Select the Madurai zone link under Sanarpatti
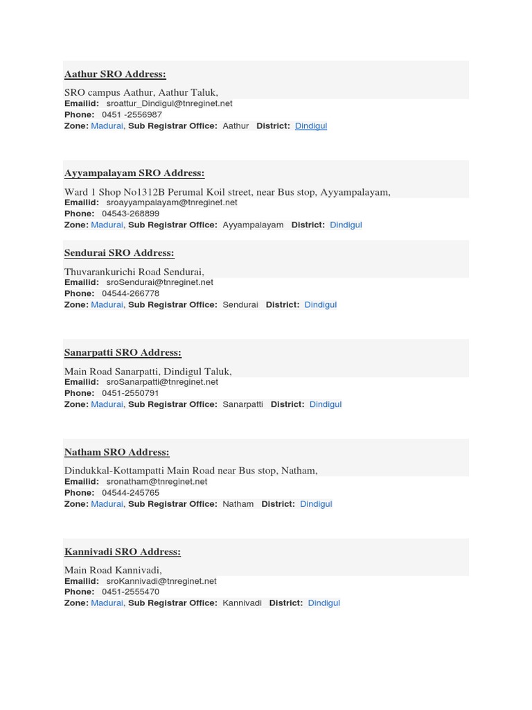Image resolution: width=532 pixels, height=710 pixels. pos(107,404)
